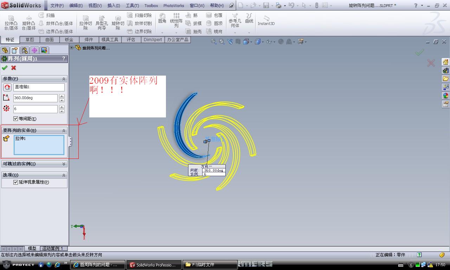
Task: Open the 视图(V) View menu
Action: pos(95,6)
